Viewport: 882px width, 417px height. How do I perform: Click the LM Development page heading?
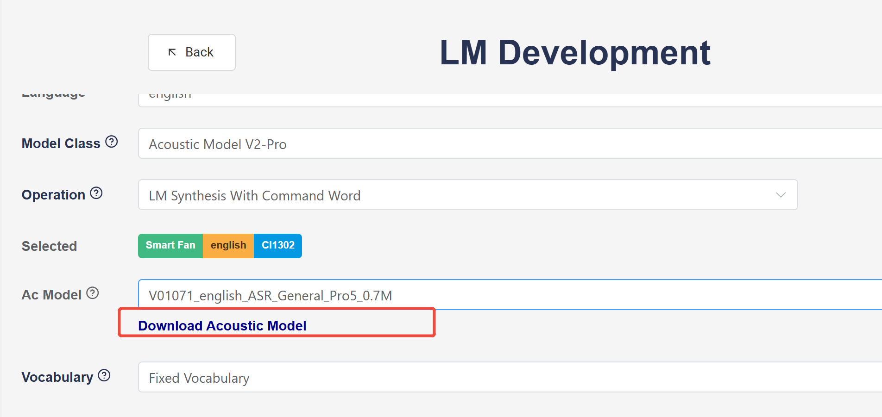pos(574,53)
